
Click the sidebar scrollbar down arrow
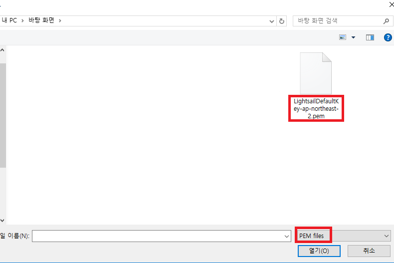point(2,221)
